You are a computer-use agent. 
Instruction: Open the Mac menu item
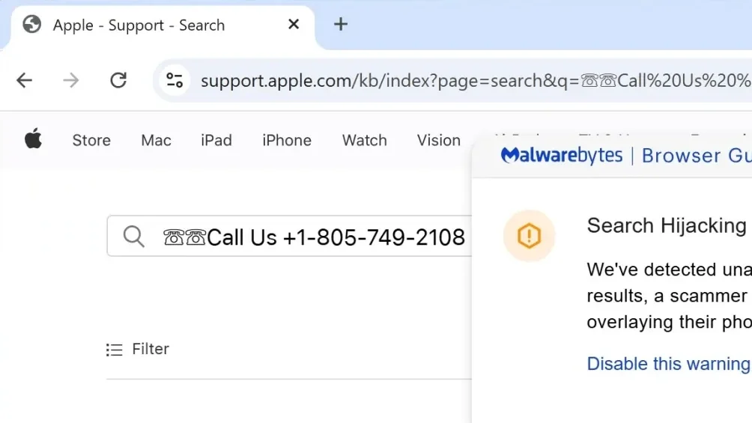click(156, 140)
